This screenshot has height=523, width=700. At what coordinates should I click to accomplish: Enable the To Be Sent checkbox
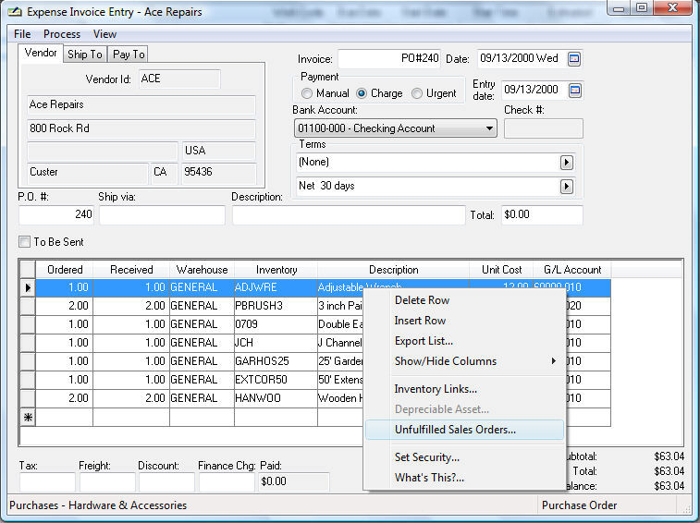pyautogui.click(x=25, y=242)
